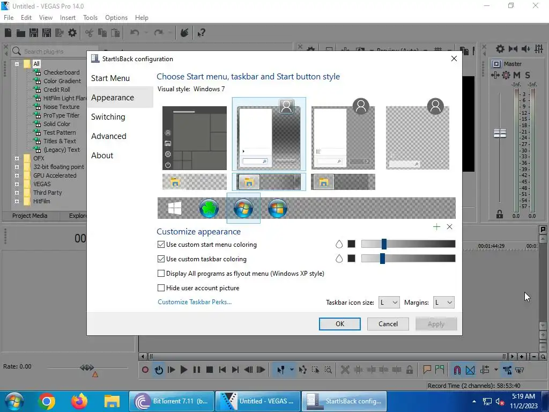The image size is (549, 412).
Task: Click the Cut scissors icon in VEGAS toolbar
Action: 90,33
